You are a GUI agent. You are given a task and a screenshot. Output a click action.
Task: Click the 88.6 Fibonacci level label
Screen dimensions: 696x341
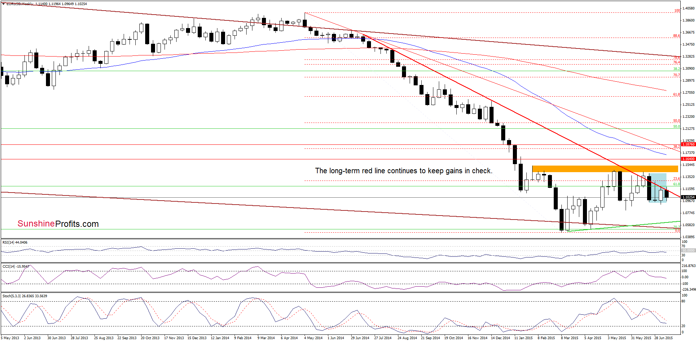(x=677, y=36)
